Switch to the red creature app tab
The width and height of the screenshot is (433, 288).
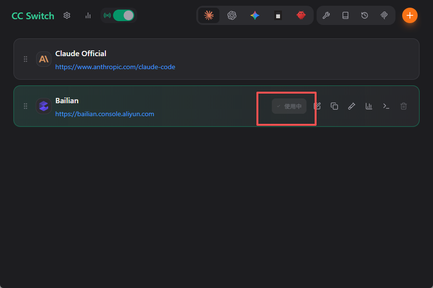pyautogui.click(x=301, y=15)
